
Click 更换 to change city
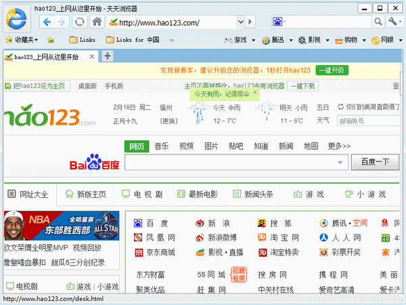168,121
